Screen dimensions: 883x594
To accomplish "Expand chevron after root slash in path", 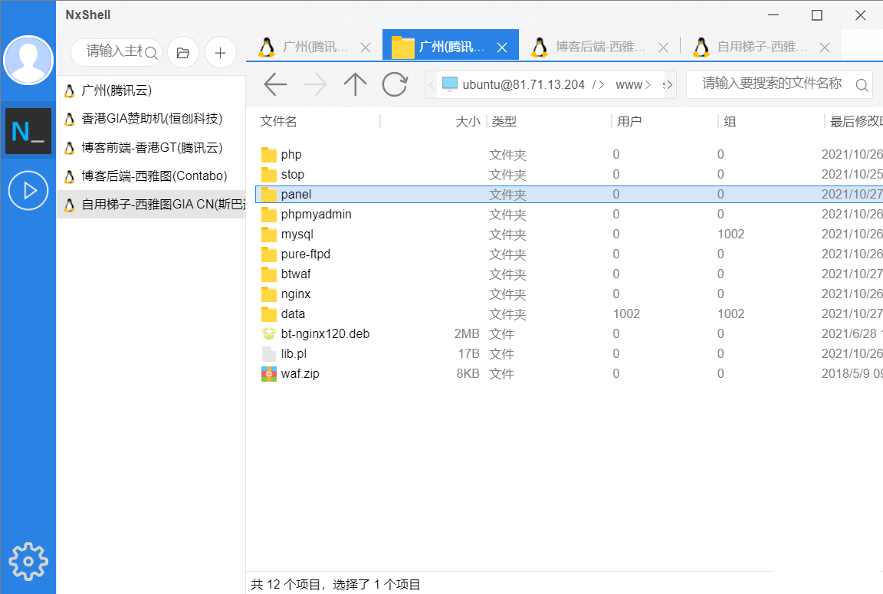I will point(602,85).
